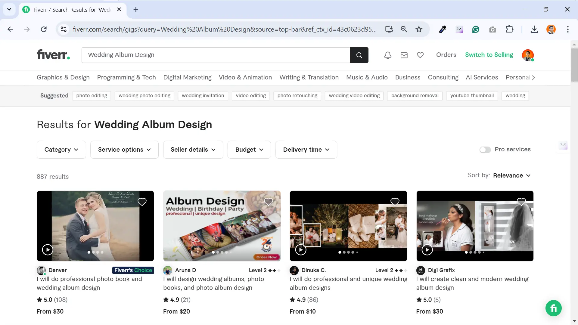Click into the Wedding Album Design search field
Viewport: 578px width, 325px height.
[x=216, y=55]
